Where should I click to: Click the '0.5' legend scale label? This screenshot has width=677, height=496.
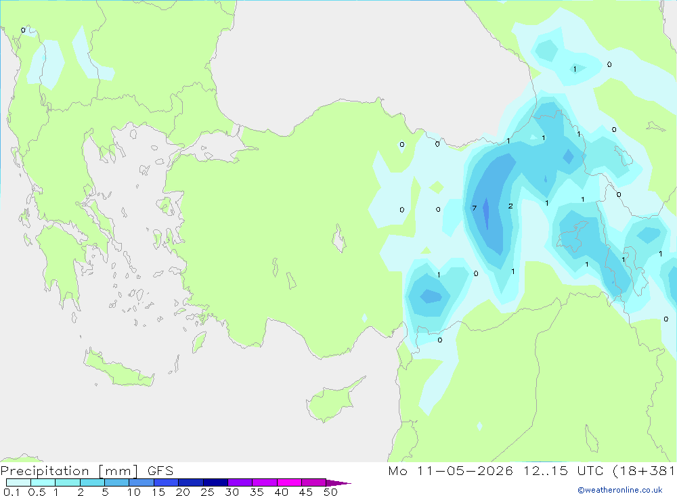pyautogui.click(x=37, y=492)
